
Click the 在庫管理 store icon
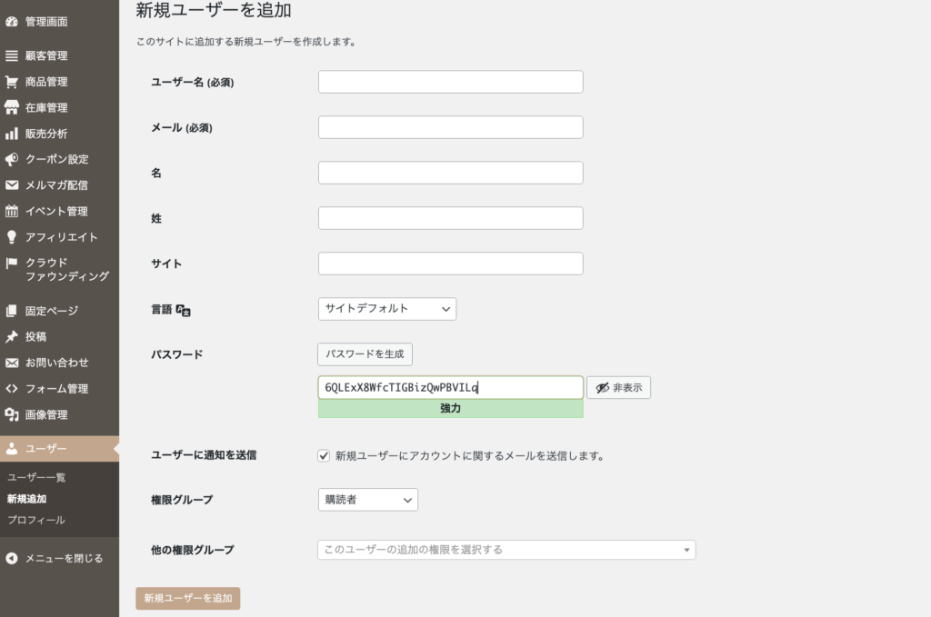point(12,107)
